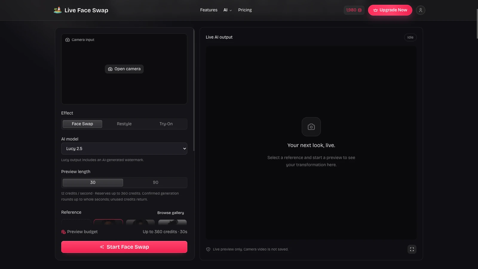Click the credits coin icon beside 1,980

point(360,10)
